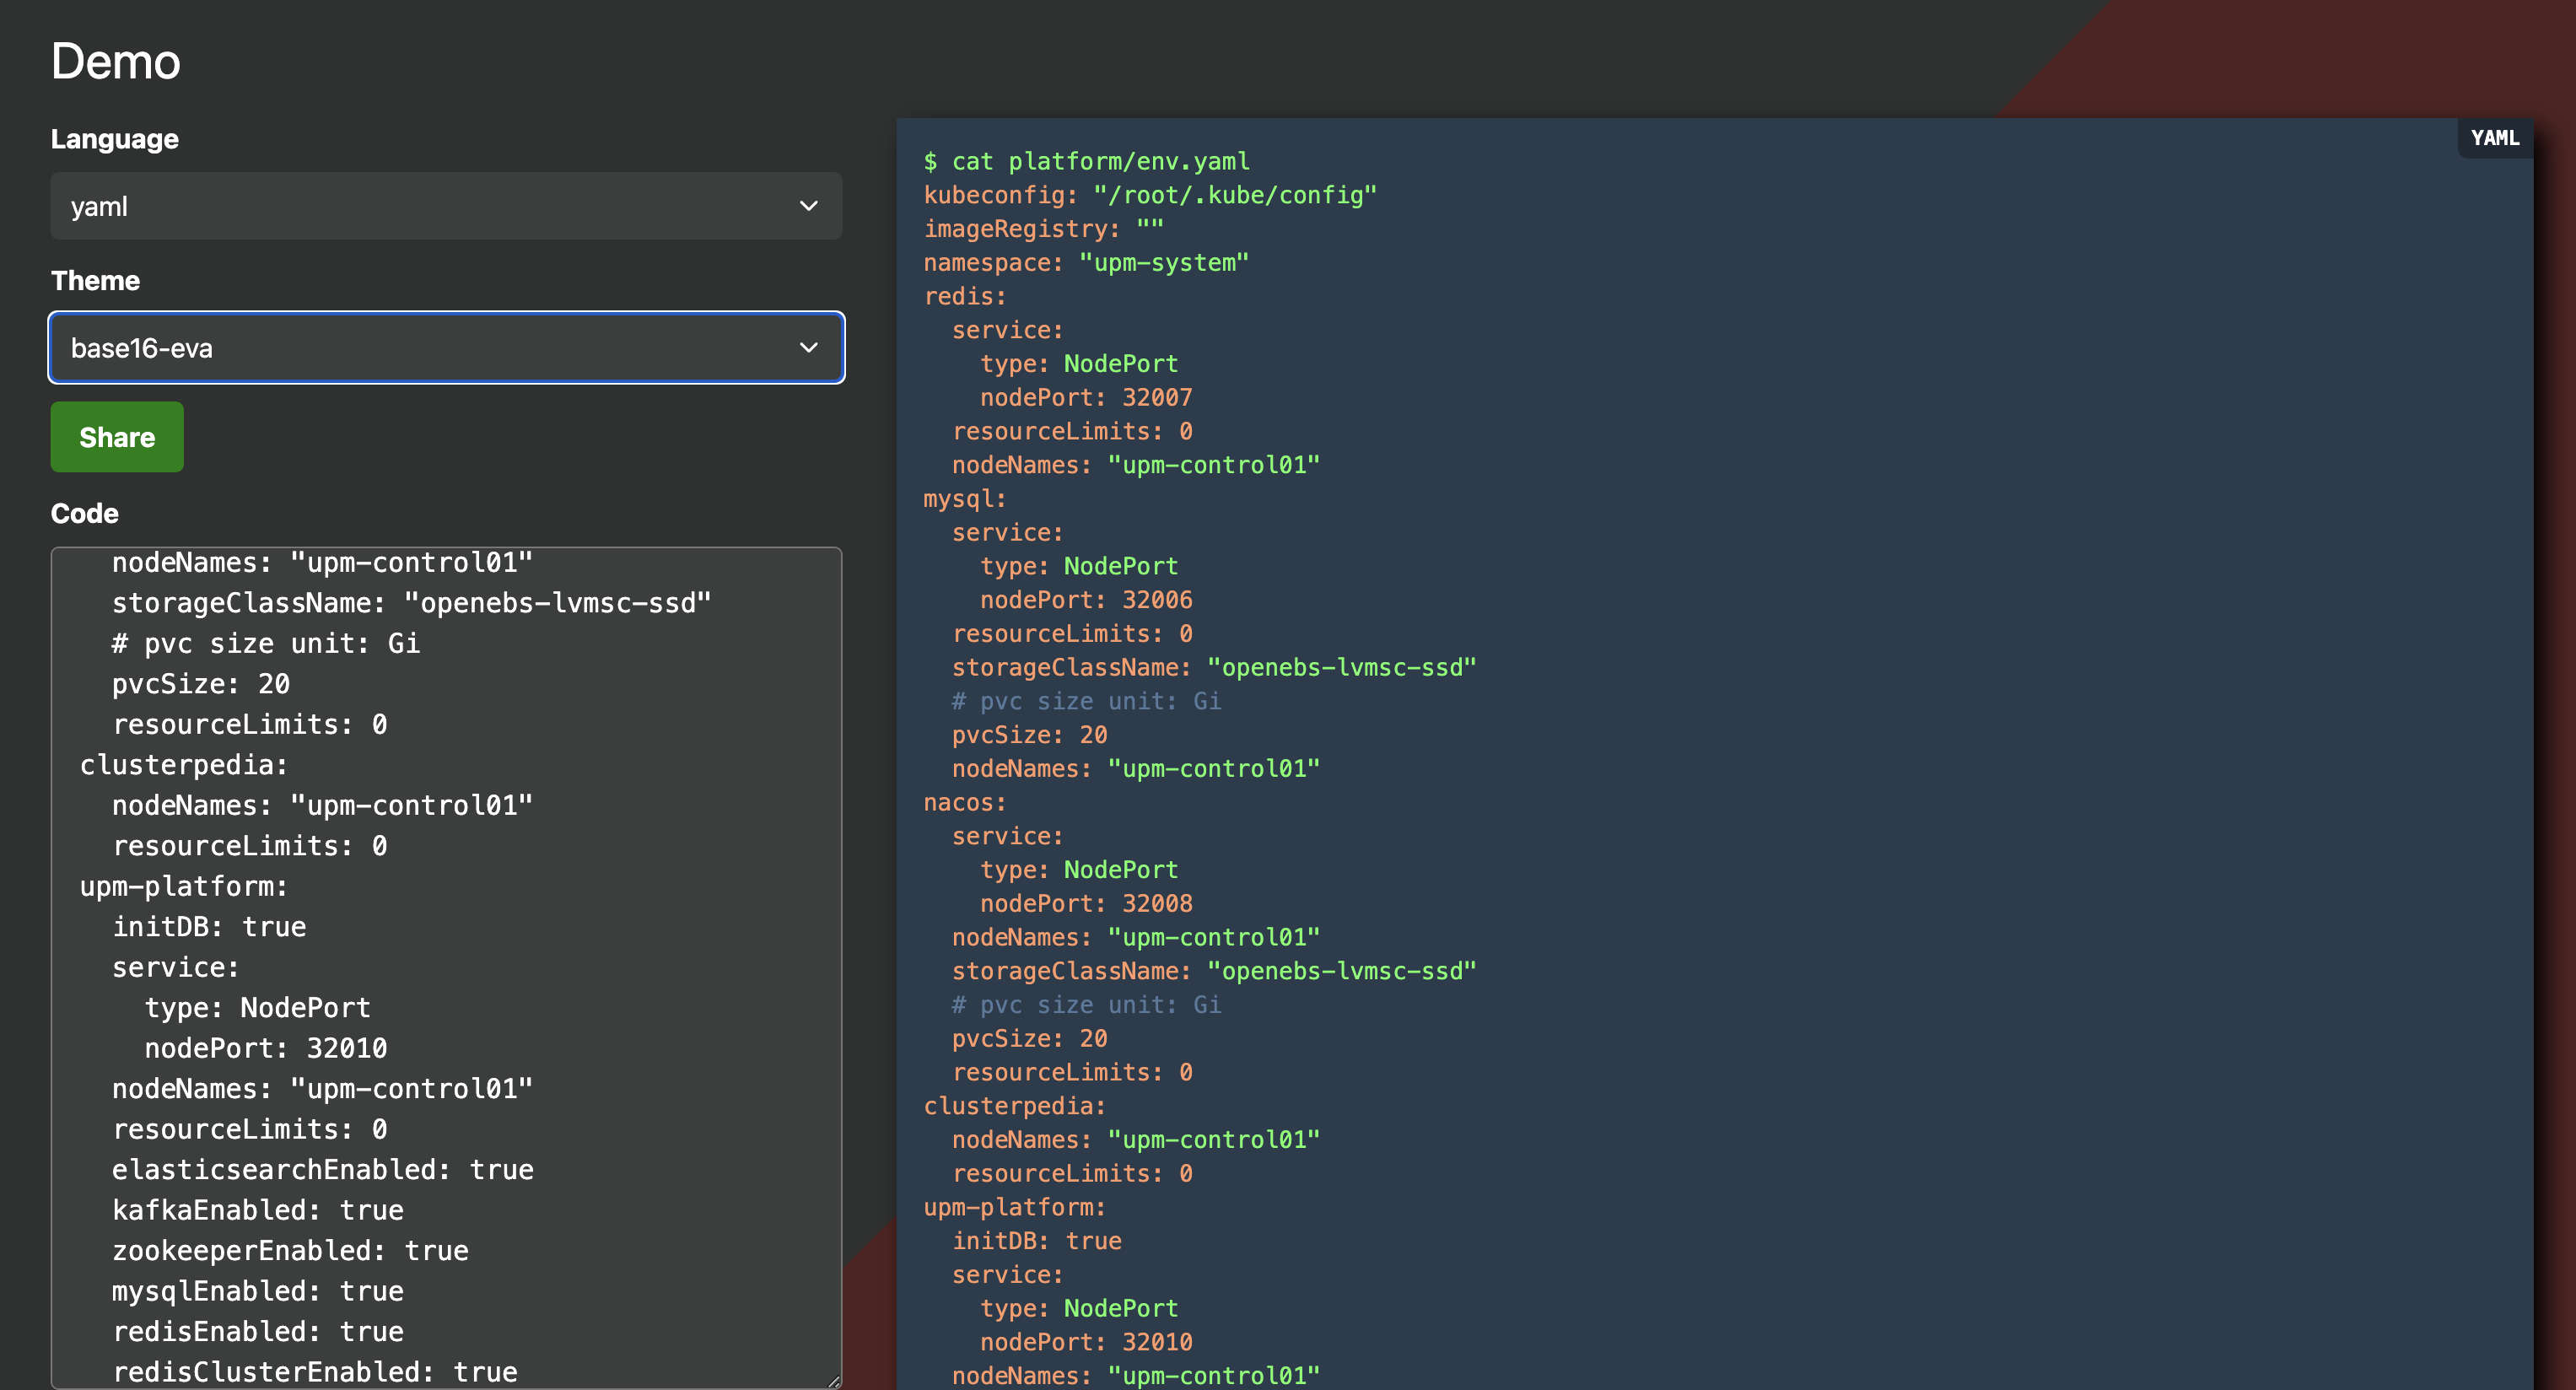Image resolution: width=2576 pixels, height=1390 pixels.
Task: Click the Theme label
Action: tap(95, 281)
